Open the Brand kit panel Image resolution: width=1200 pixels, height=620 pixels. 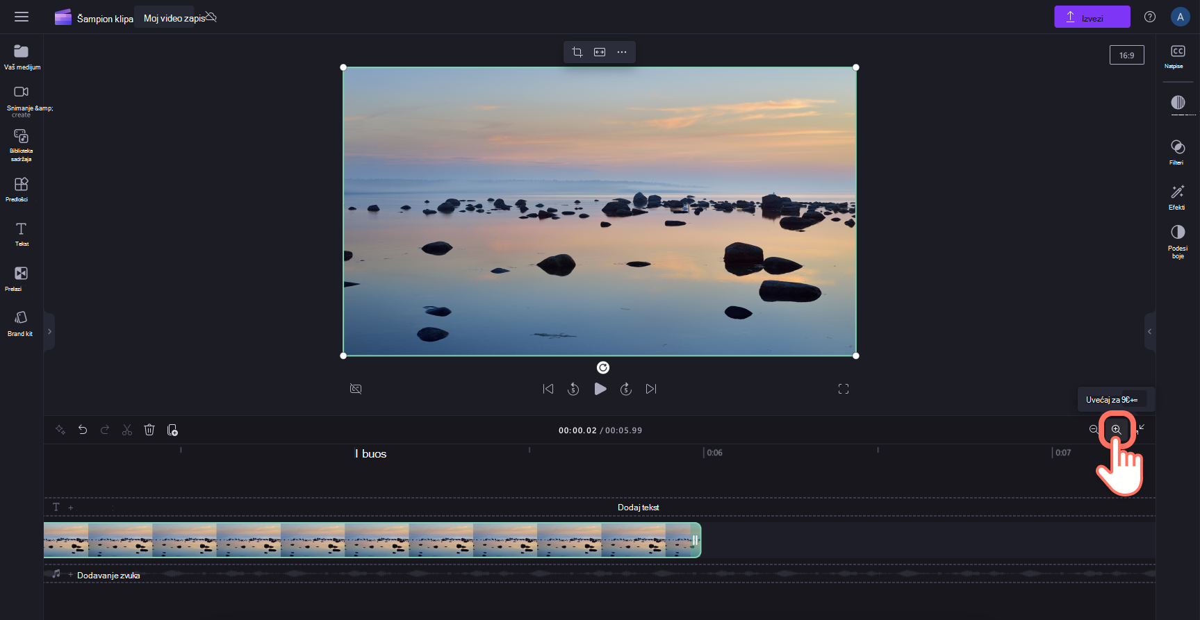click(x=22, y=324)
